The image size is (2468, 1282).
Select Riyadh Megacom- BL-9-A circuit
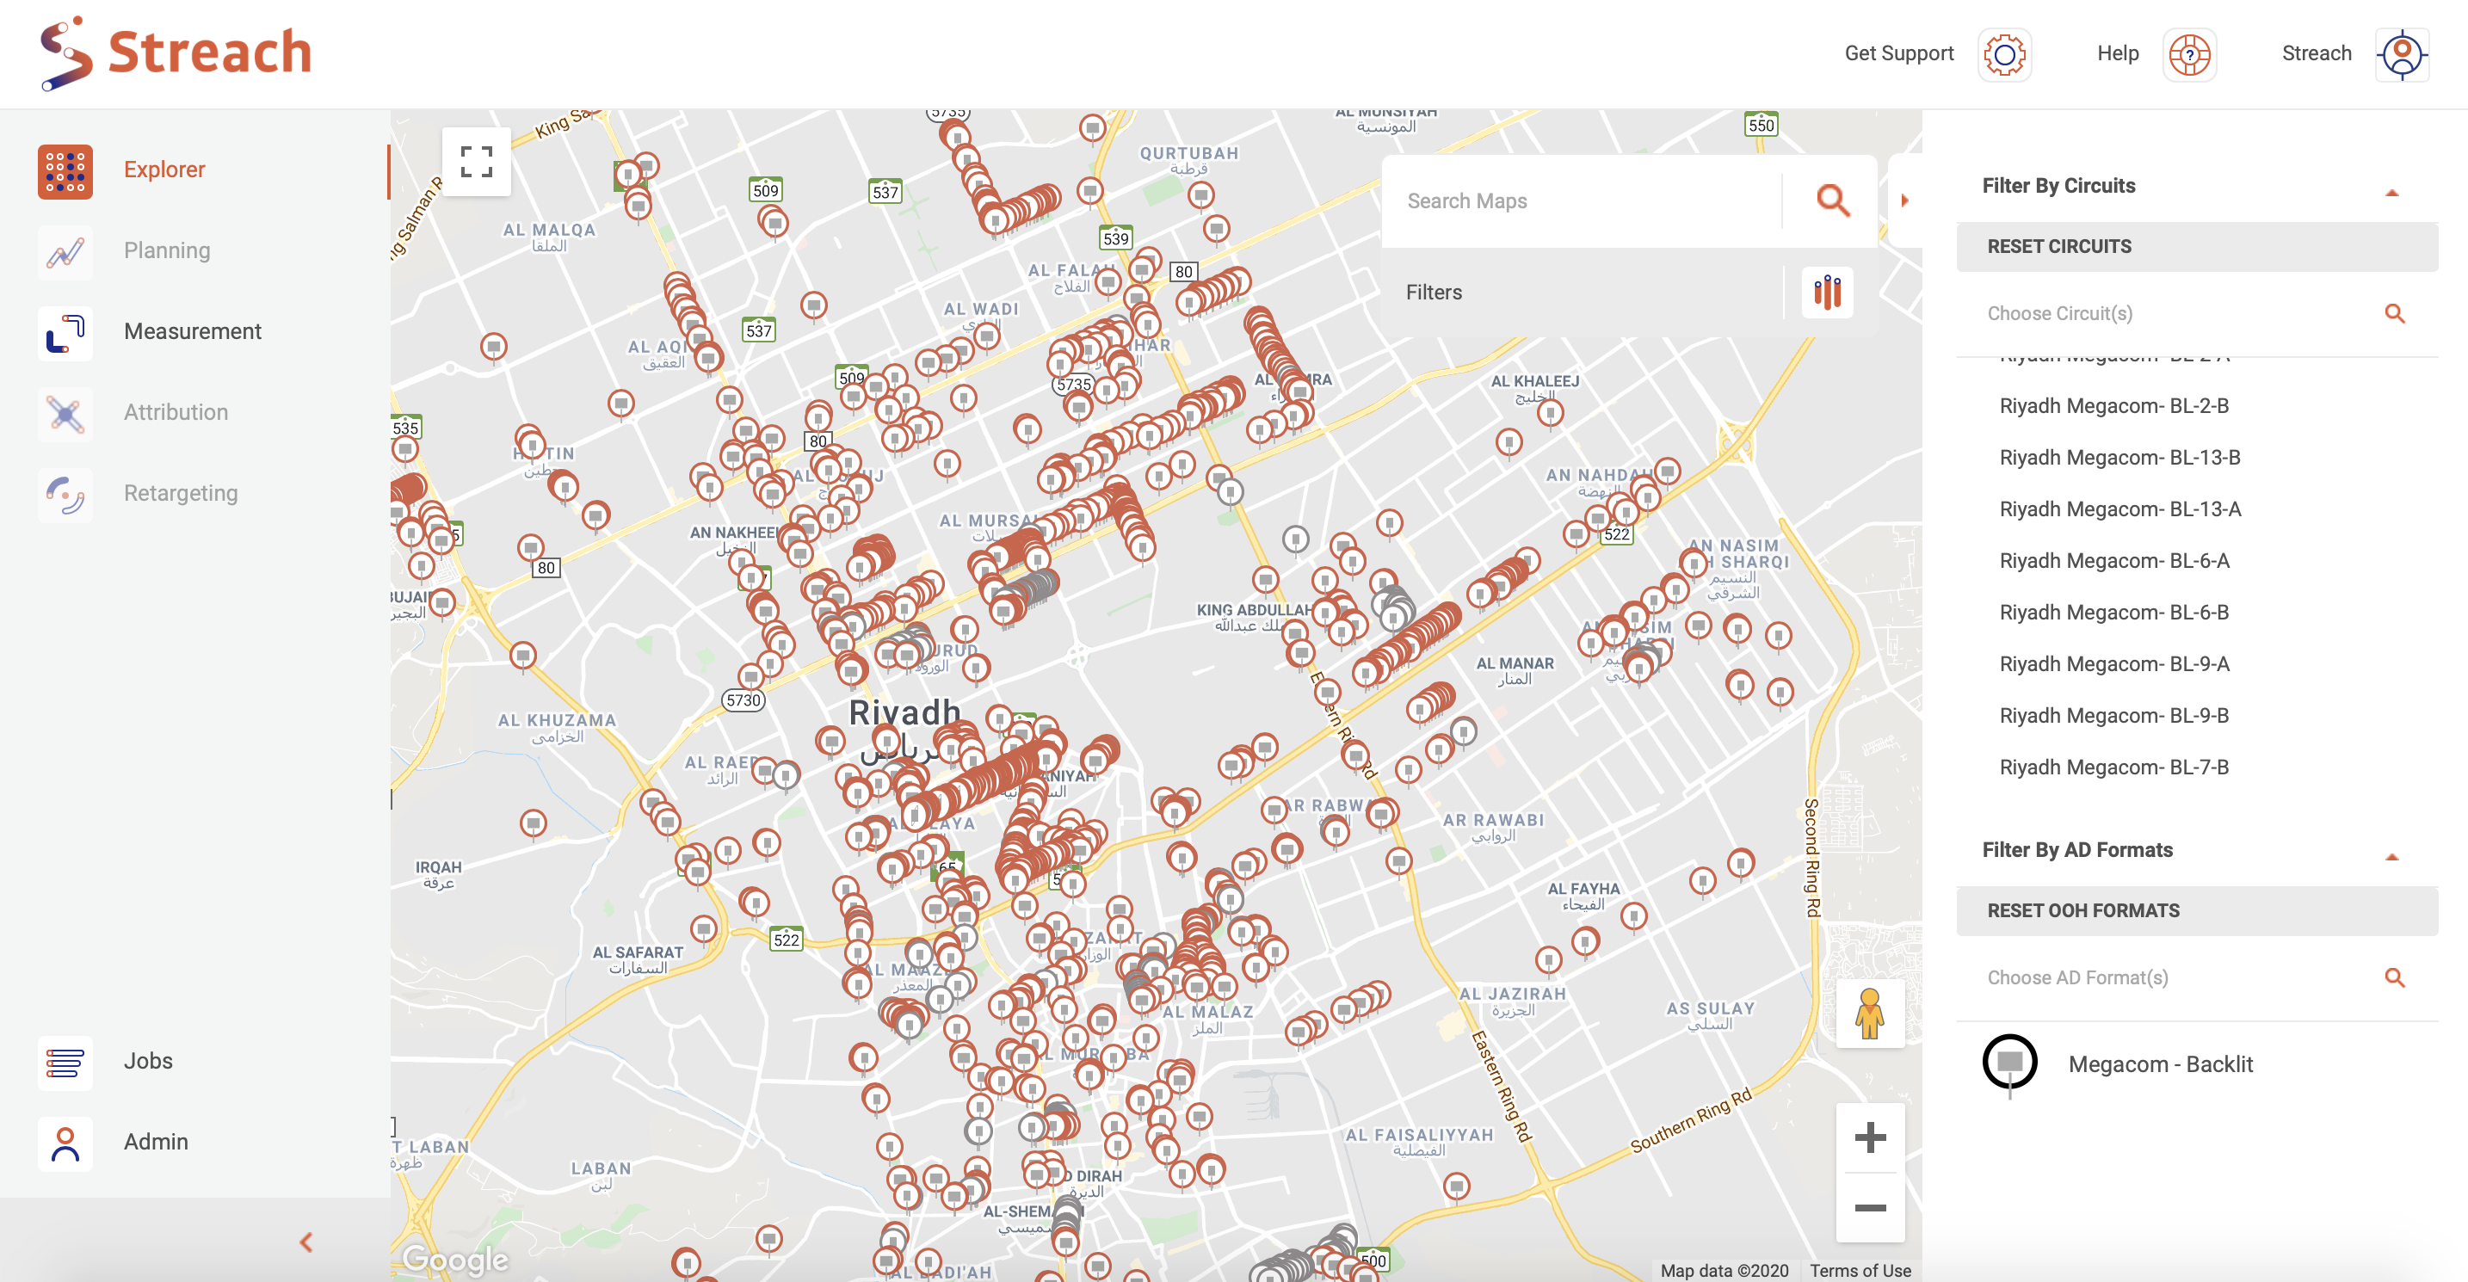(x=2113, y=665)
